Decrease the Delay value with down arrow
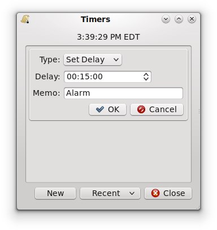The image size is (217, 230). (146, 79)
